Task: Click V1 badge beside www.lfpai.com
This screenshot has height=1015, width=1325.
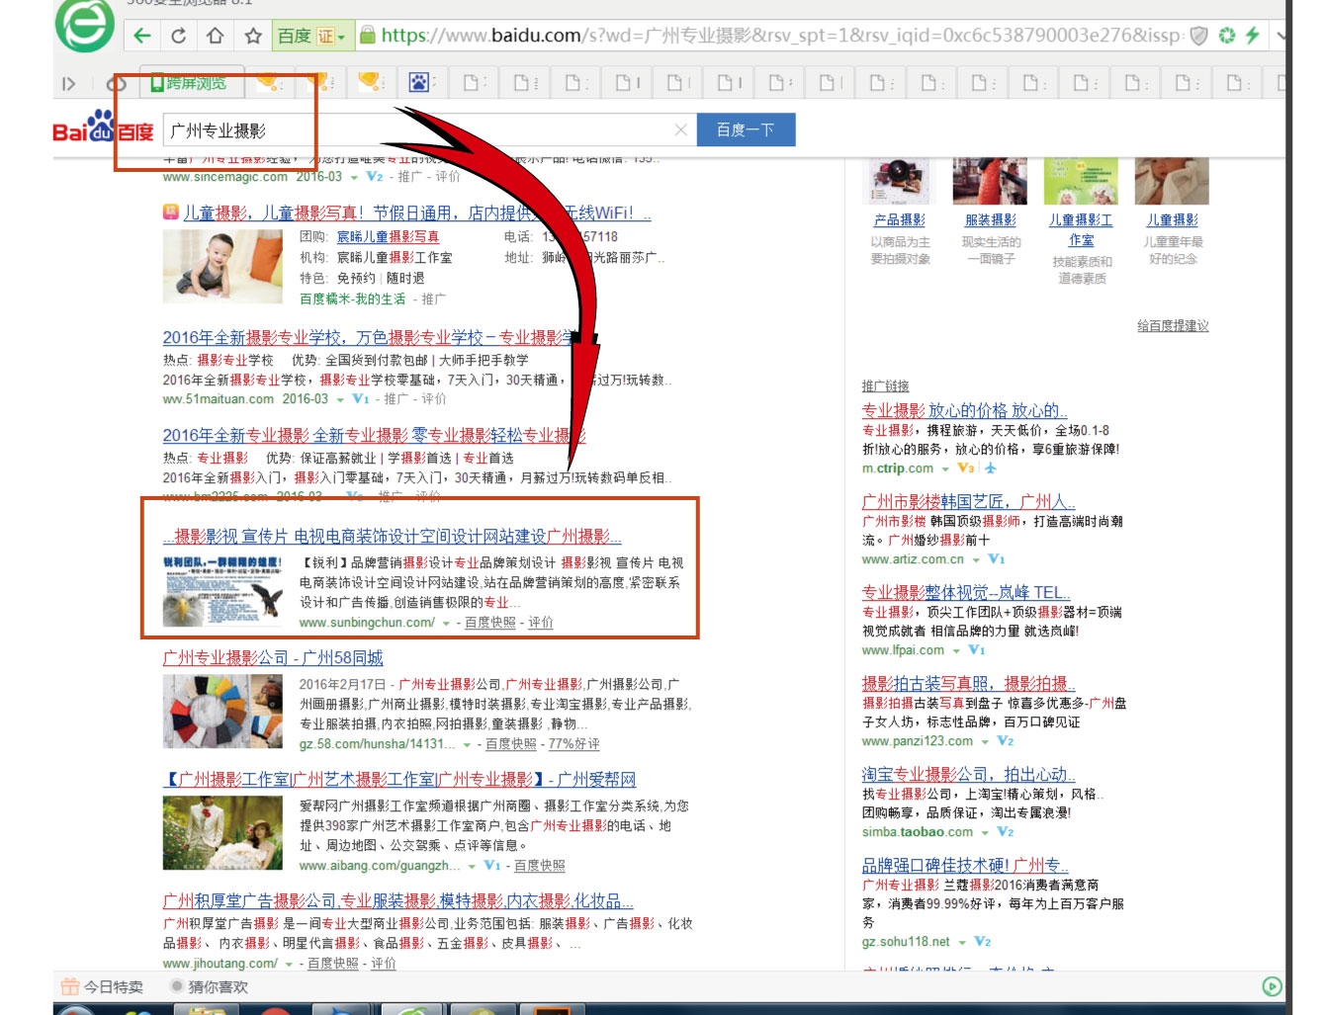Action: pos(976,650)
